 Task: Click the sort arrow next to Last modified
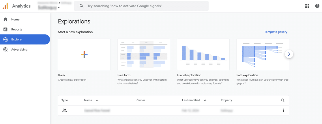[205, 100]
